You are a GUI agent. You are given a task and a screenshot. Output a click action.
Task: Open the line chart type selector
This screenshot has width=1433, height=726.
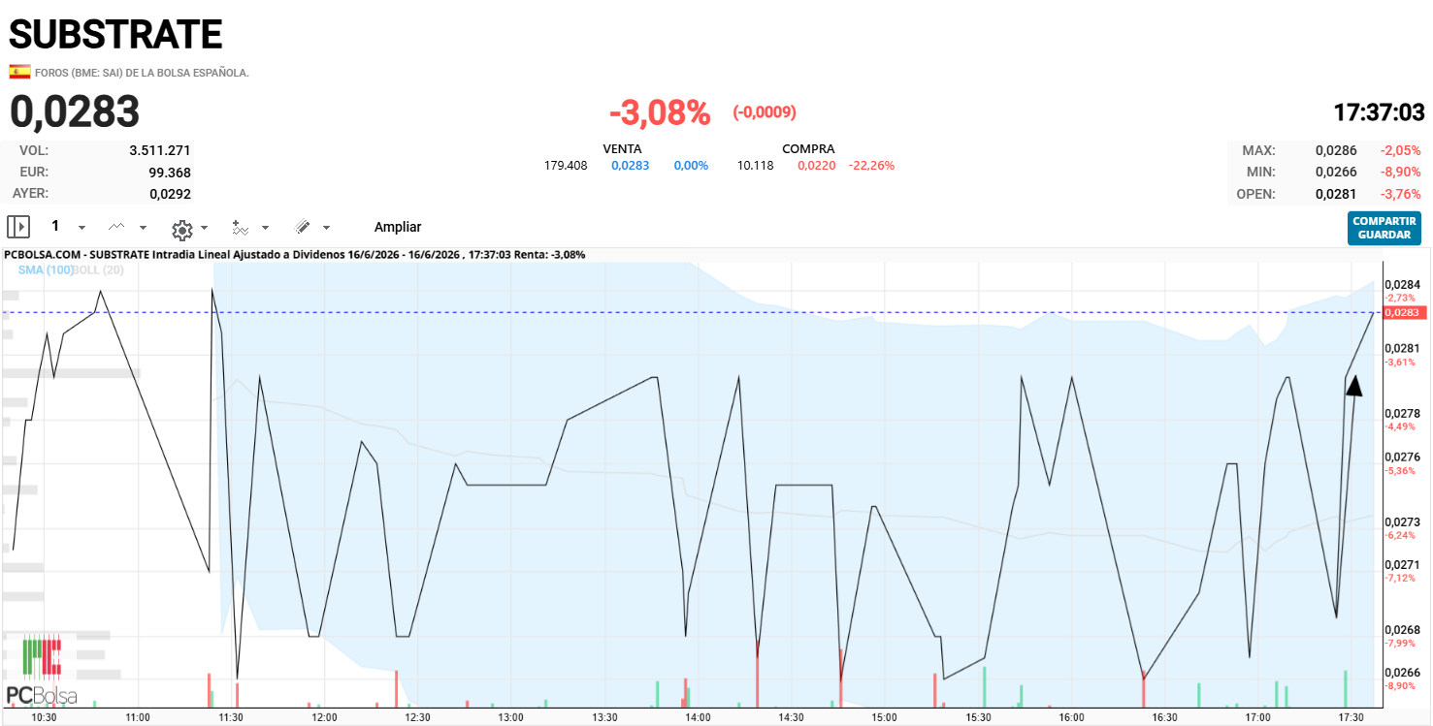(x=117, y=227)
